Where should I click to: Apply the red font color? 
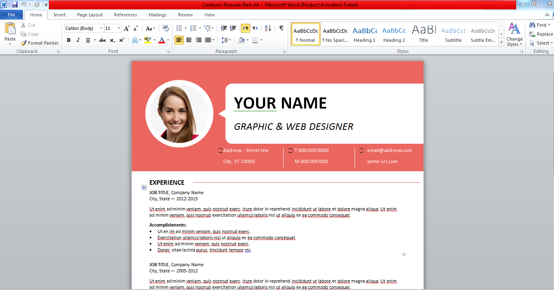(x=161, y=40)
